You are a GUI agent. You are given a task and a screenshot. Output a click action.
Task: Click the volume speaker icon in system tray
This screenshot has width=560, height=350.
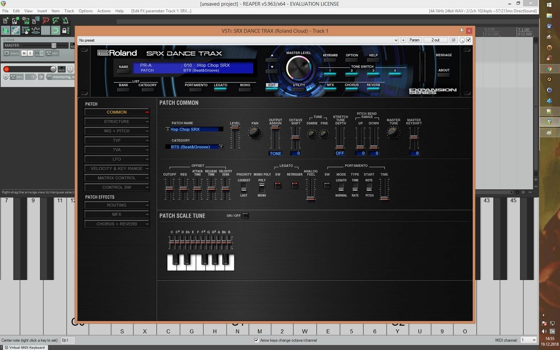point(544,331)
